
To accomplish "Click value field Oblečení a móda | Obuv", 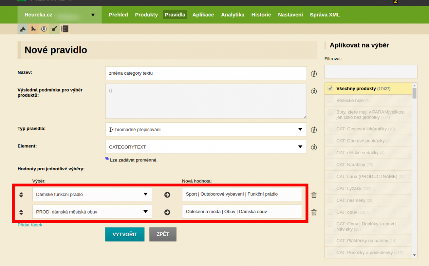I will (x=242, y=212).
